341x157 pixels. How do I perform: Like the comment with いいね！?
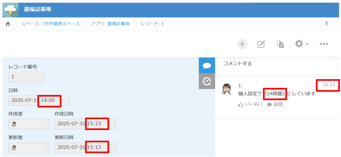[250, 105]
